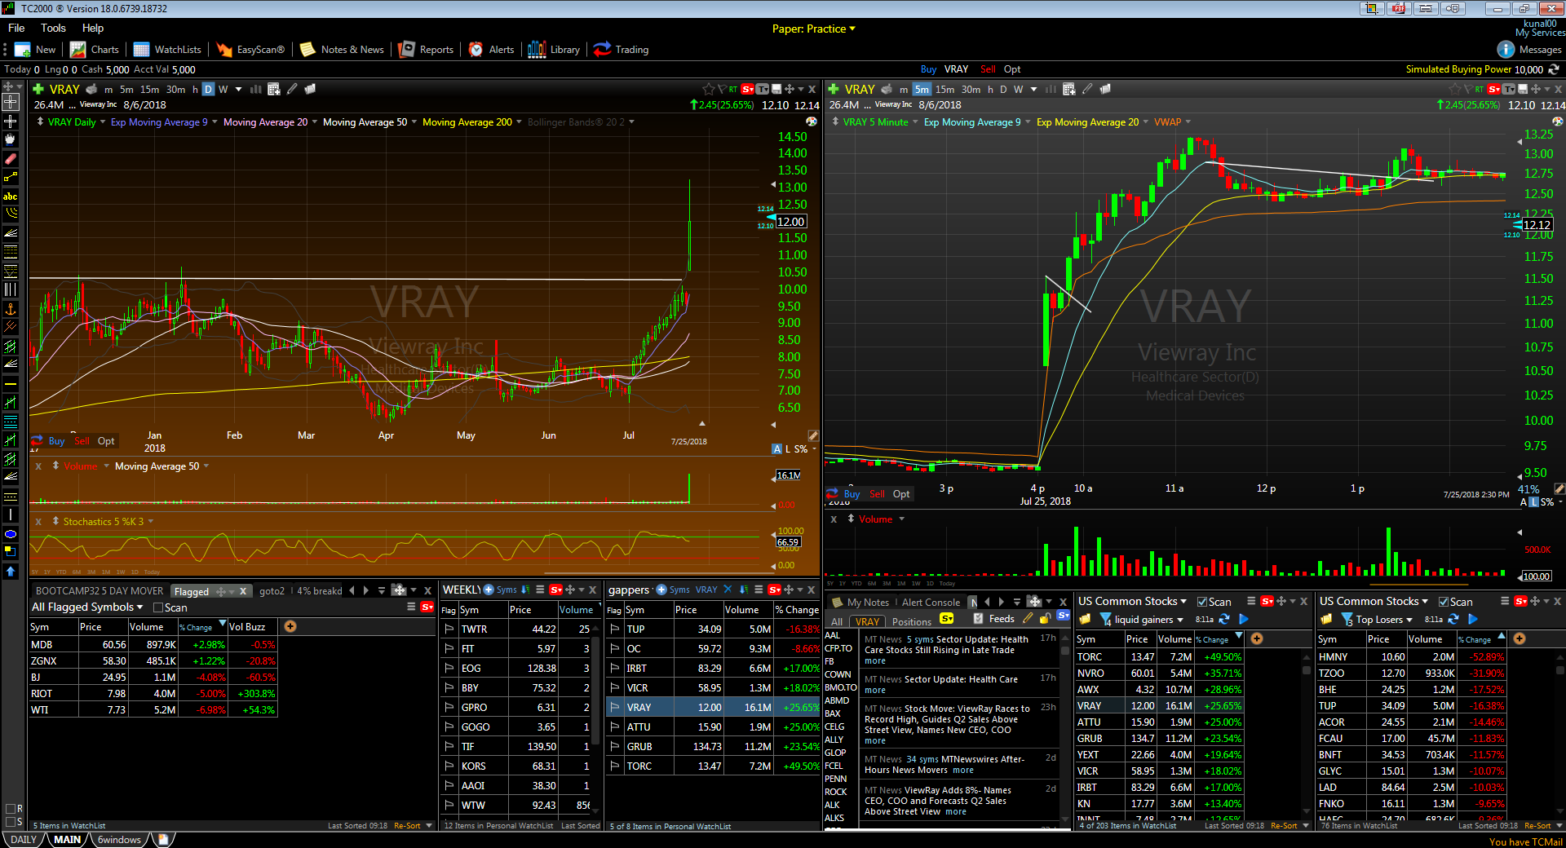Open VRAY Daily plot dropdown
This screenshot has width=1566, height=848.
(103, 122)
